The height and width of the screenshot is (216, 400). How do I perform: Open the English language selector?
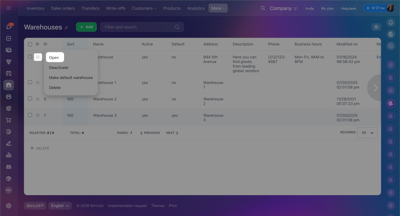click(60, 206)
